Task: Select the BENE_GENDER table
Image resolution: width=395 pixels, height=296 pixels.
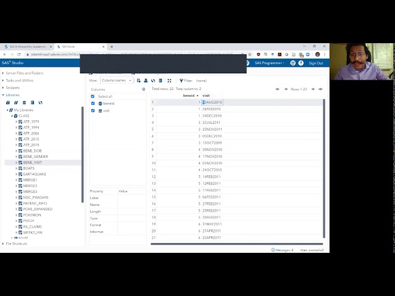Action: pos(36,157)
